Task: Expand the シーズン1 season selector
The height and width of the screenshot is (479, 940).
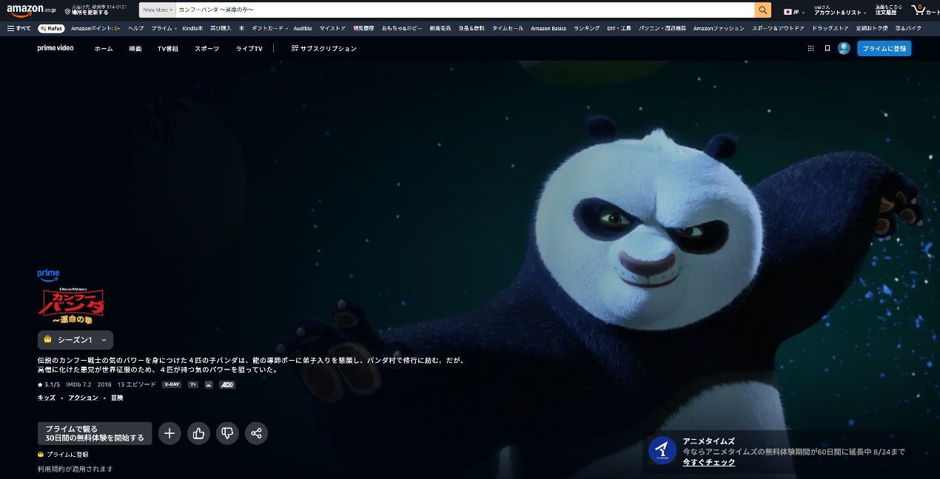Action: pyautogui.click(x=75, y=340)
